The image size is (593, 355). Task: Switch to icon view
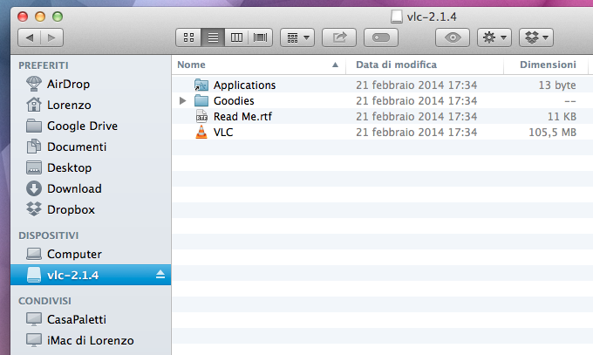pyautogui.click(x=188, y=38)
